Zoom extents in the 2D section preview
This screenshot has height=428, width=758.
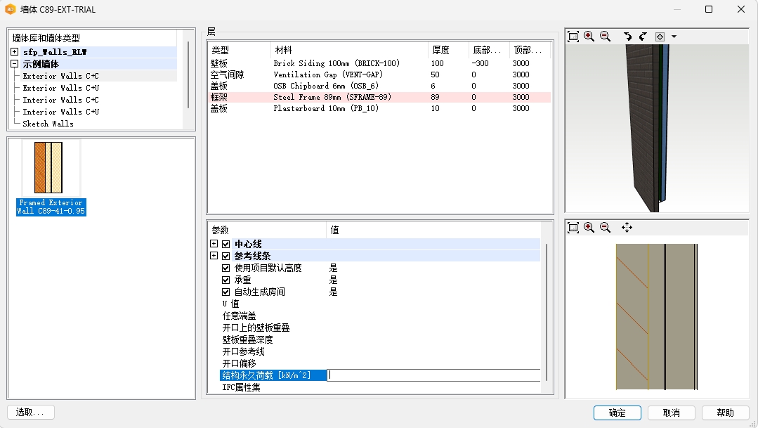click(x=573, y=228)
